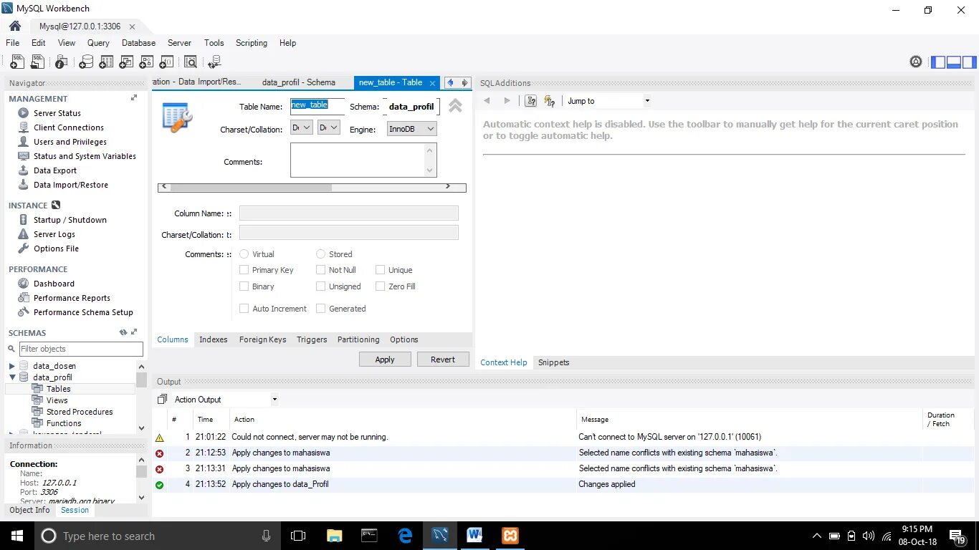The image size is (979, 550).
Task: Switch to the data_profil - Schema tab
Action: click(299, 82)
